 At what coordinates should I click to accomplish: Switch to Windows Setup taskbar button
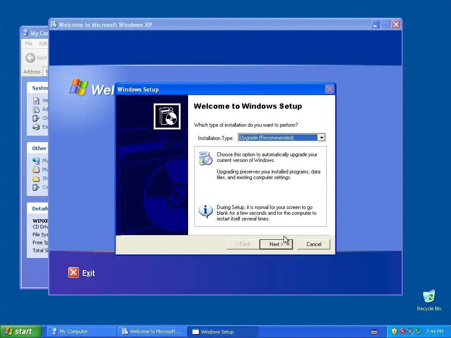(x=222, y=331)
